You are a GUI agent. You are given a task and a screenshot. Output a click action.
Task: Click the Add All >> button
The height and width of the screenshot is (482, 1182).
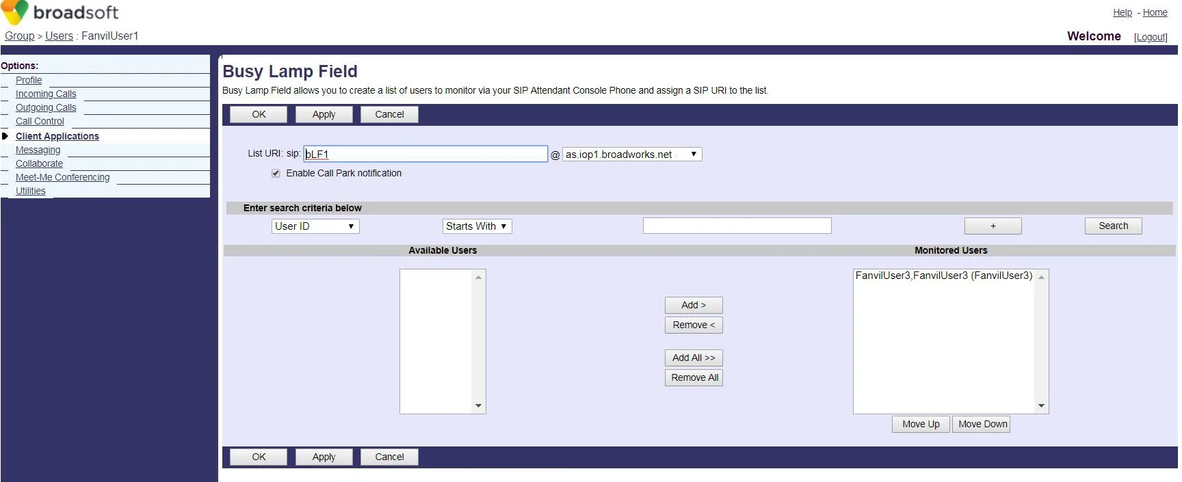tap(693, 358)
